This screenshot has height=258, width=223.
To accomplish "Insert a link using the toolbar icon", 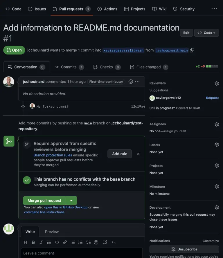I will pyautogui.click(x=65, y=242).
